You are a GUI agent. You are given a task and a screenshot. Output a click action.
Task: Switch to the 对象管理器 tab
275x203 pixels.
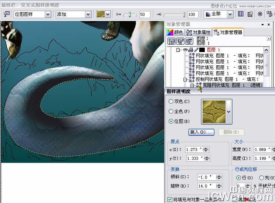click(x=228, y=32)
